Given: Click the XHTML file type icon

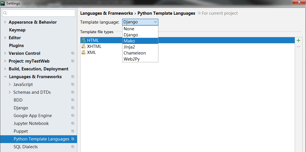Looking at the screenshot, I should click(84, 46).
